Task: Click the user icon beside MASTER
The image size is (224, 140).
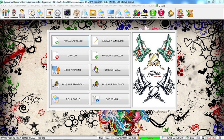Action: (x=139, y=138)
